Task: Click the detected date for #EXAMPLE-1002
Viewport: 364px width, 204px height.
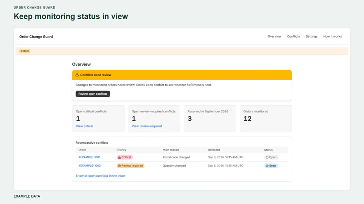Action: click(225, 165)
